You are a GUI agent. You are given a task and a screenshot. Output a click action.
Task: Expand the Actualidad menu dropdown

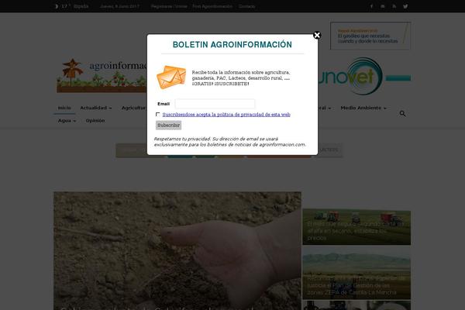coord(96,108)
